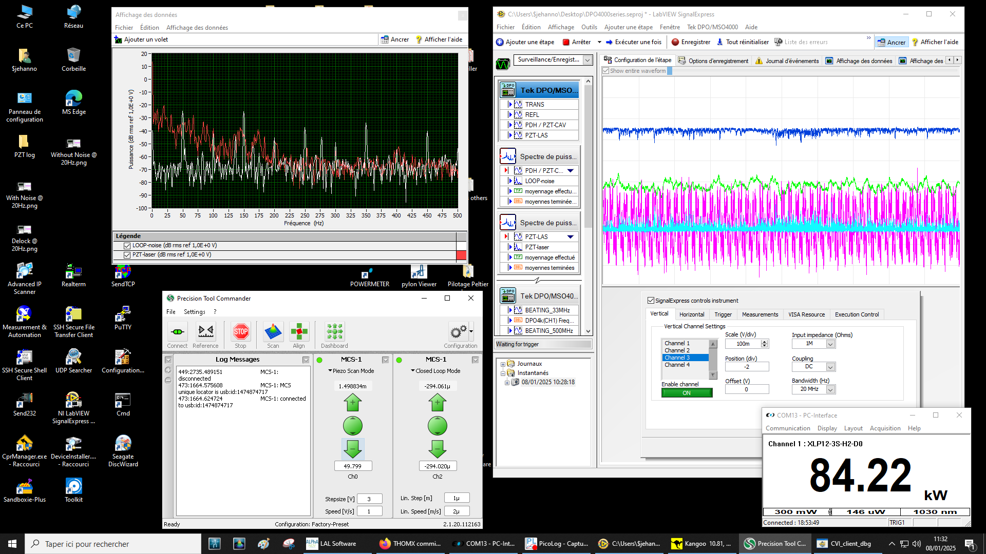Click the Reference tool icon

click(x=205, y=332)
